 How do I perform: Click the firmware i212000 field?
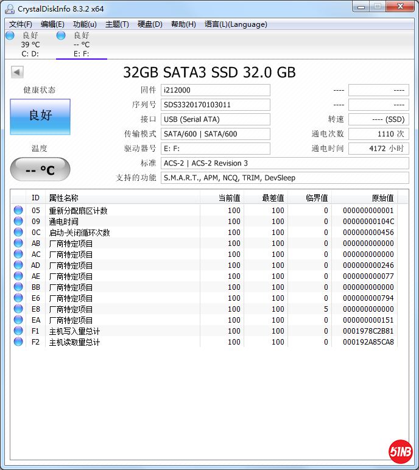(x=216, y=90)
